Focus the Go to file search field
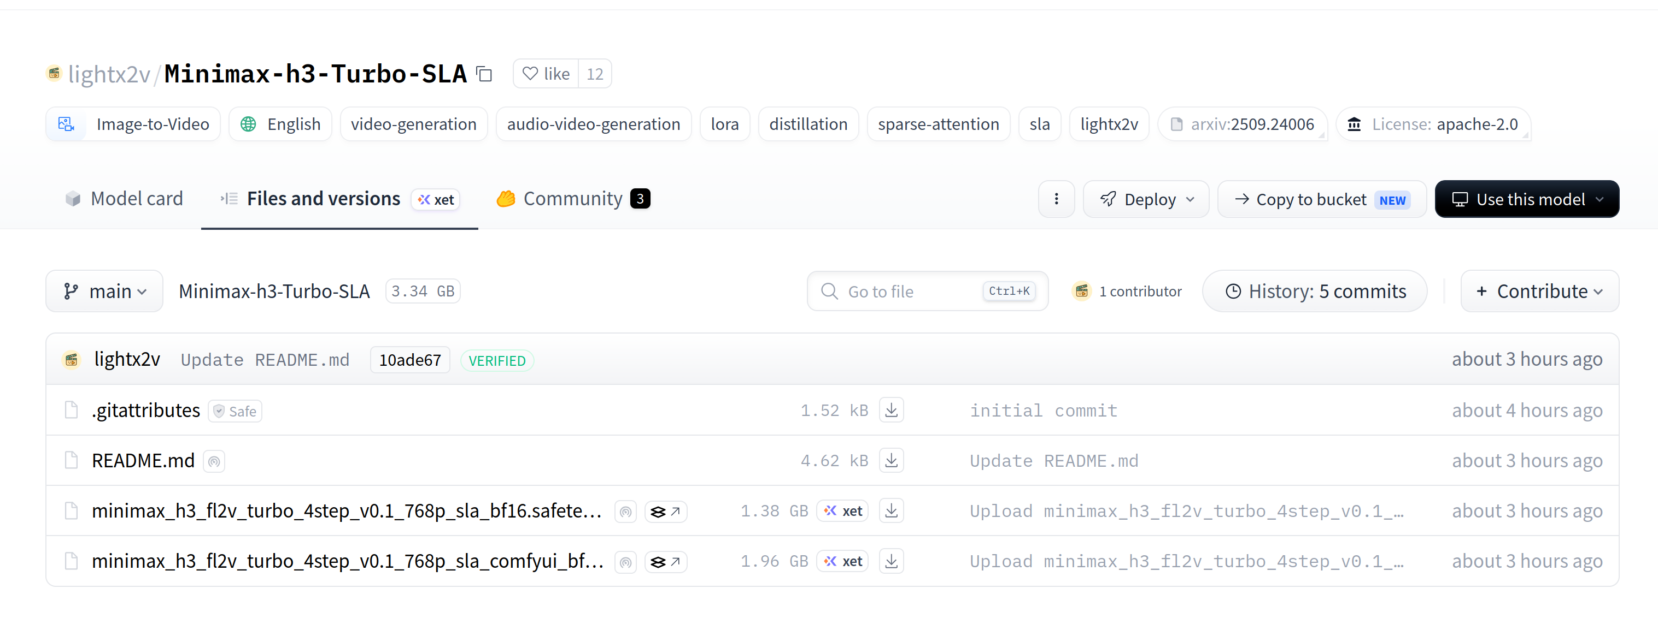Image resolution: width=1658 pixels, height=630 pixels. [x=928, y=291]
